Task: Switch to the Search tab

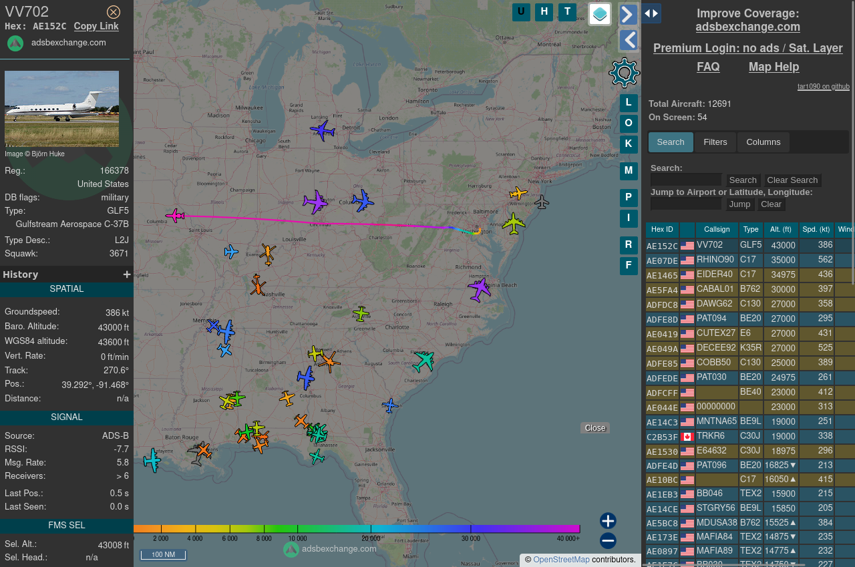Action: tap(671, 142)
